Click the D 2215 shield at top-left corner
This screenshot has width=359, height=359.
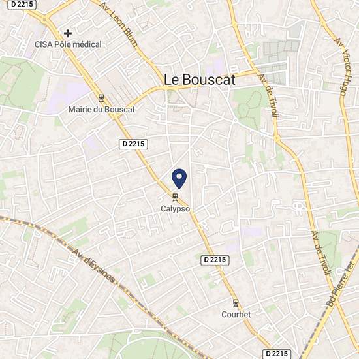pyautogui.click(x=22, y=5)
